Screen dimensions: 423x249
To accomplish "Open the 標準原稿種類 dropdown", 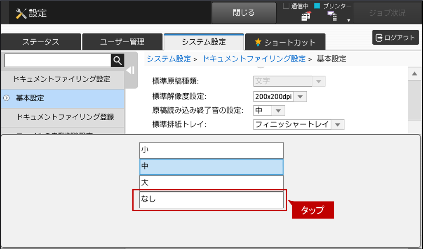I will tap(289, 81).
